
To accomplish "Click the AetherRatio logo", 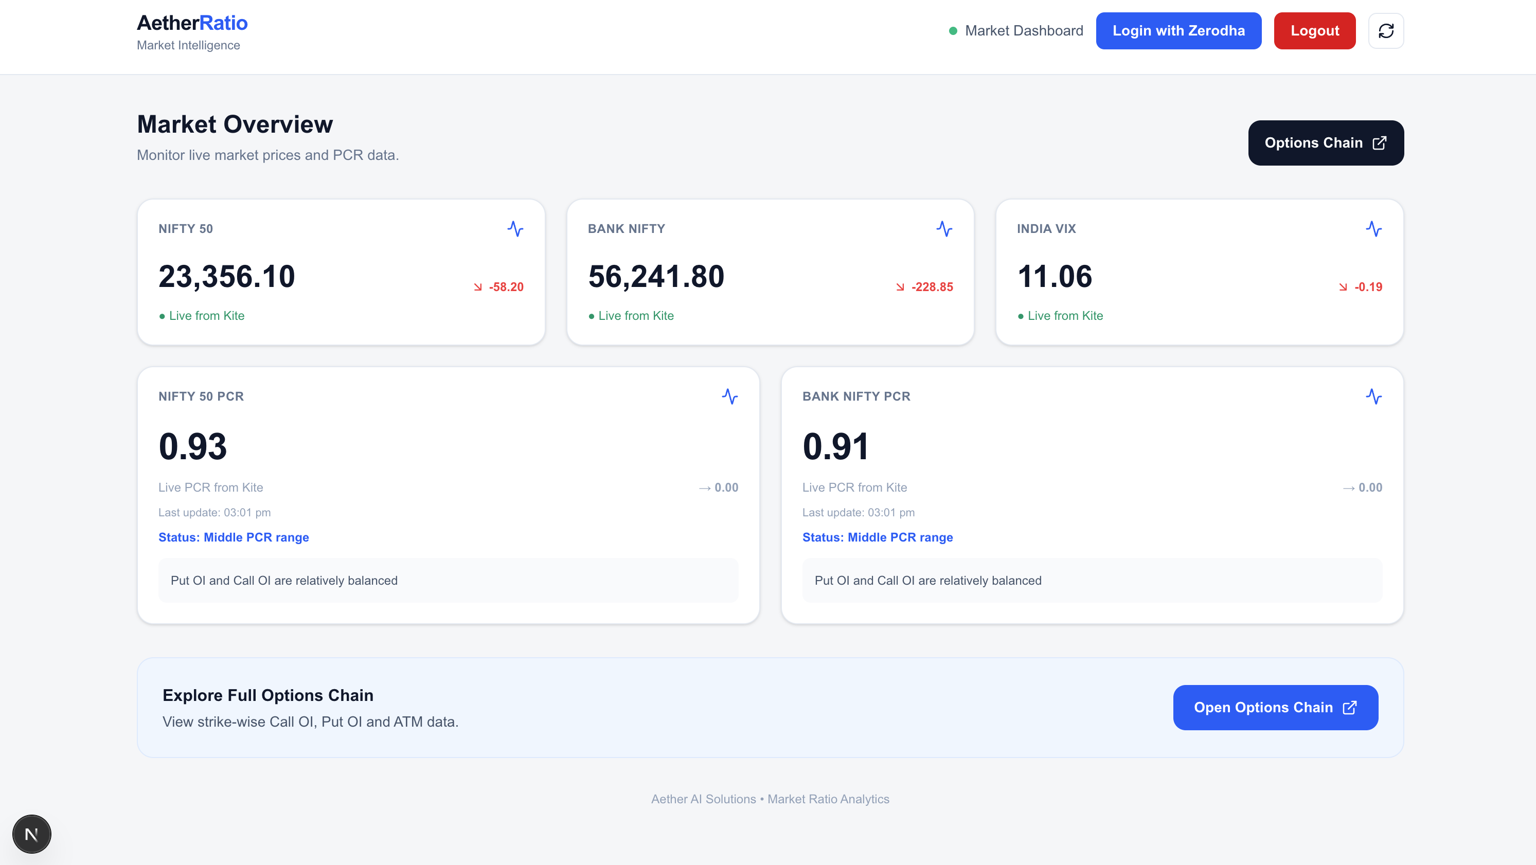I will pos(192,23).
